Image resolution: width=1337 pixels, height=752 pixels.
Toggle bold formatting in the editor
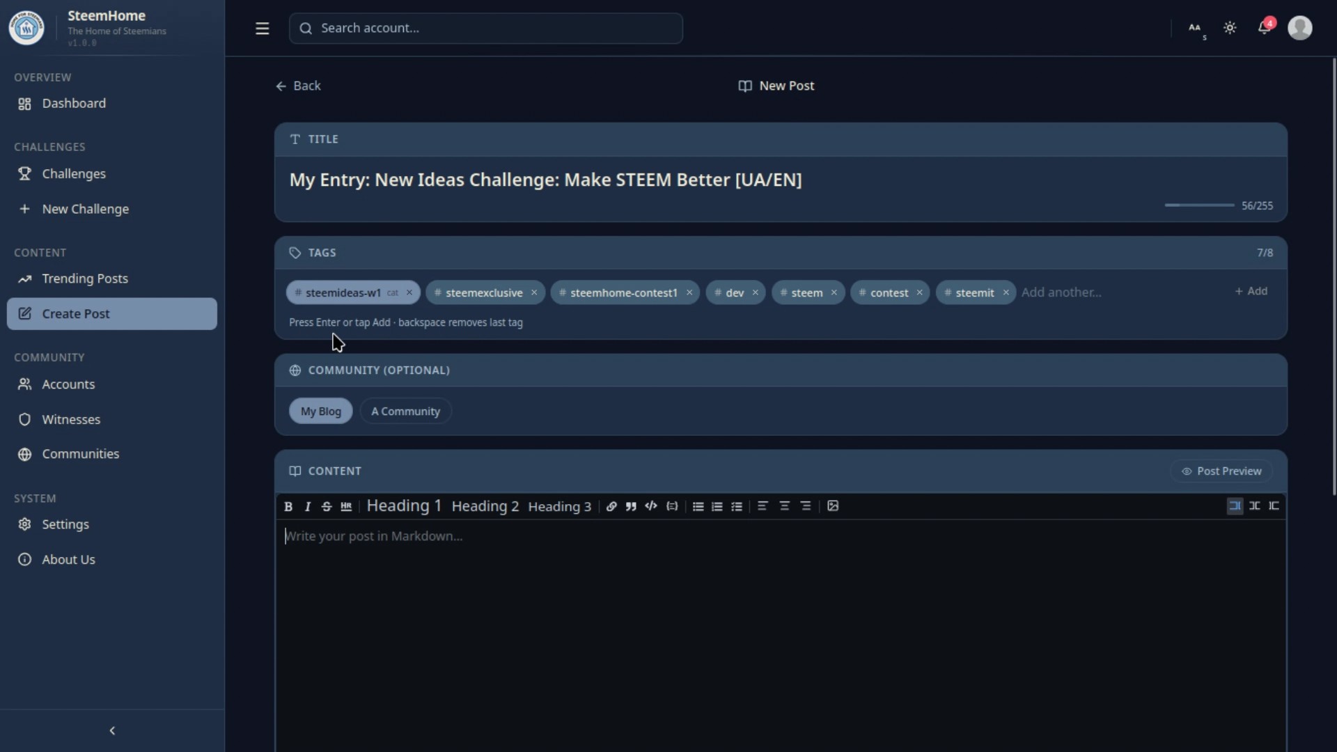pyautogui.click(x=288, y=507)
